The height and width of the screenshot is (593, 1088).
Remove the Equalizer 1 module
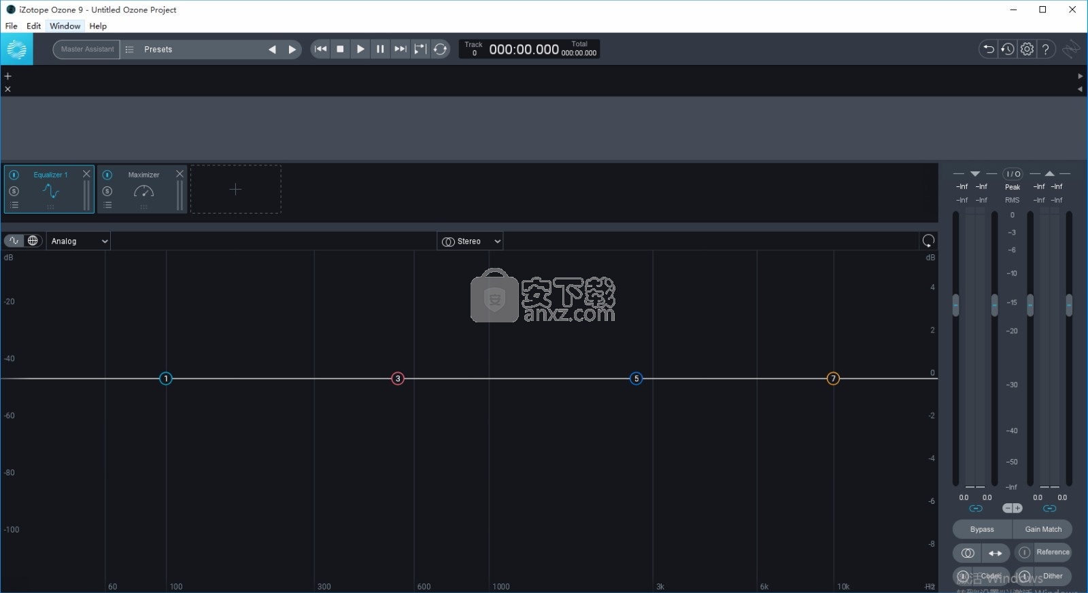[x=86, y=174]
